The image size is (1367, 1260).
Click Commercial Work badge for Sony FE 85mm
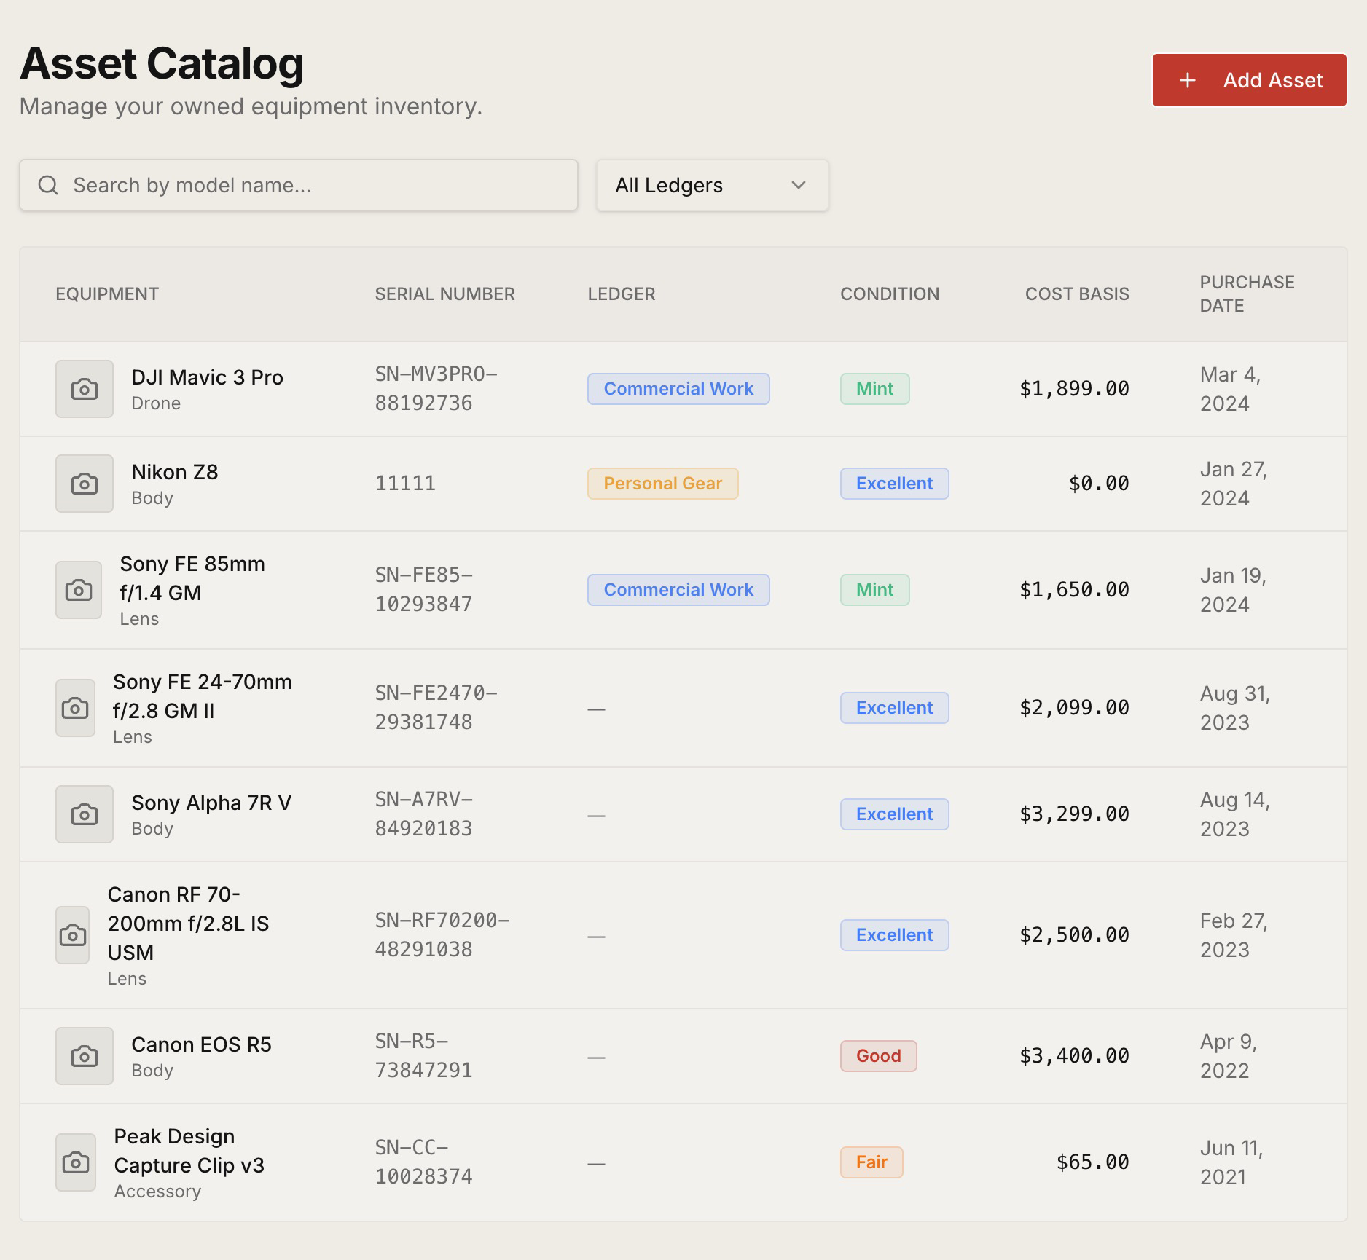678,590
